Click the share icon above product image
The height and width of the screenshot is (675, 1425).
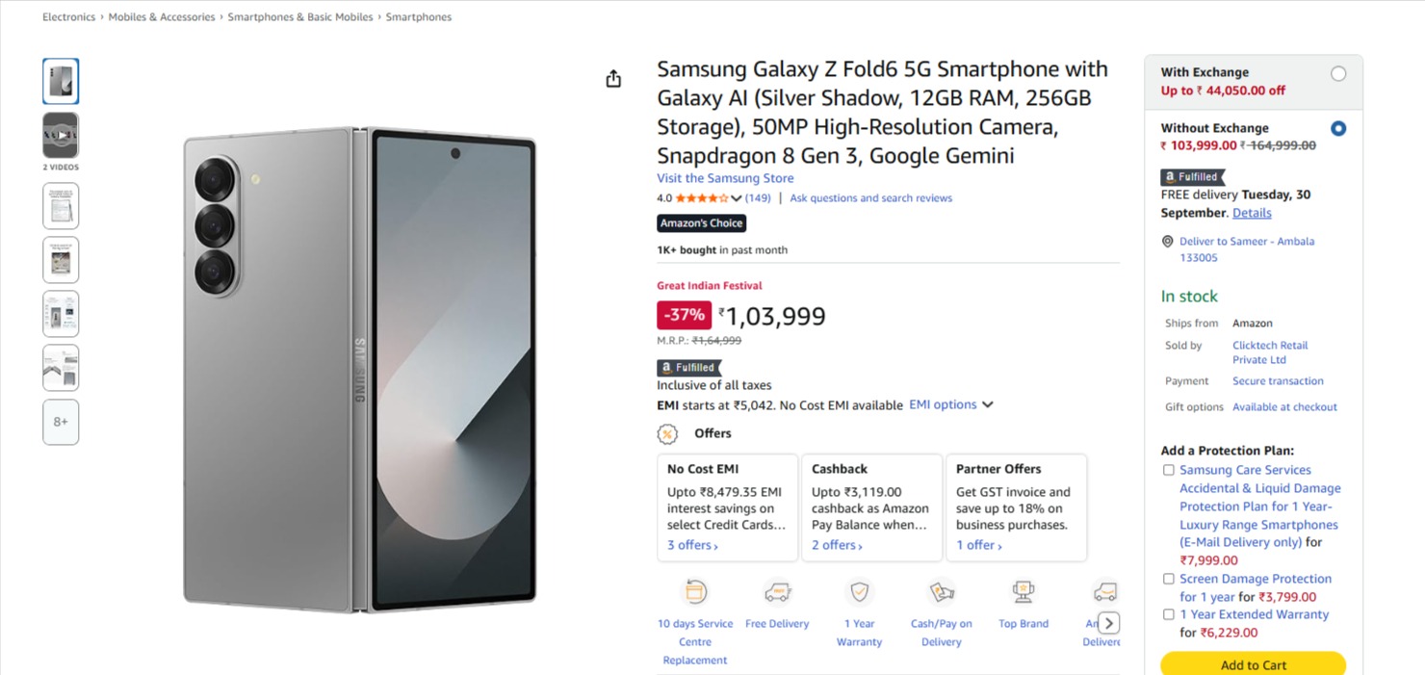(x=613, y=79)
